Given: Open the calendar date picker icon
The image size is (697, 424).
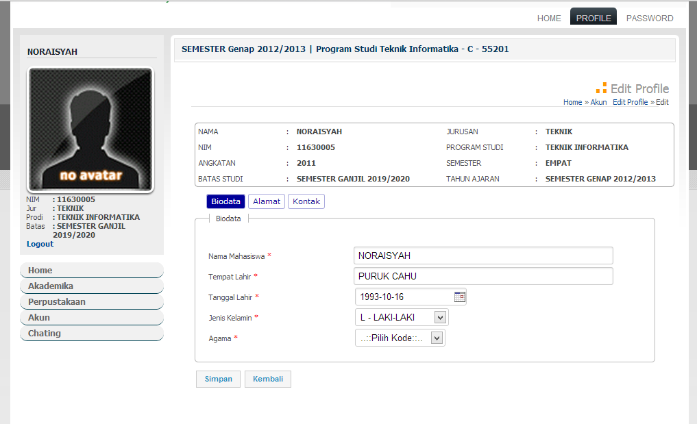Looking at the screenshot, I should (460, 297).
